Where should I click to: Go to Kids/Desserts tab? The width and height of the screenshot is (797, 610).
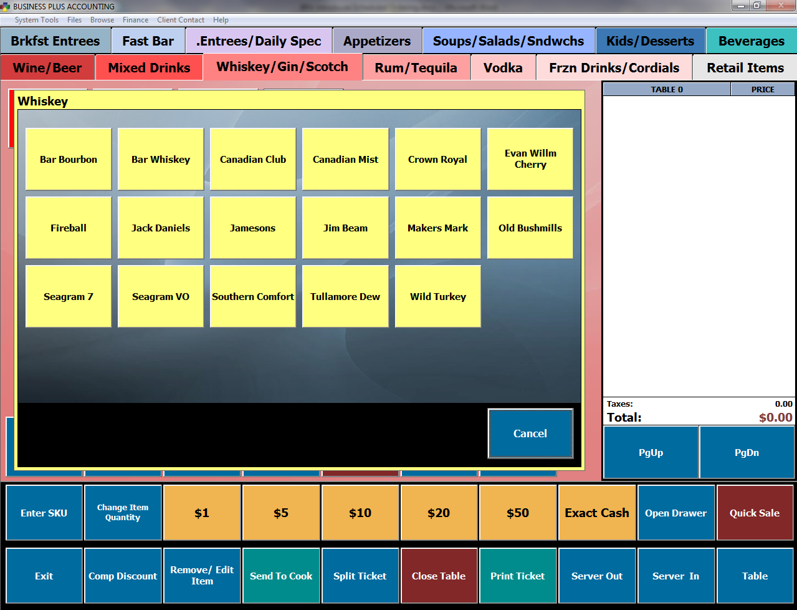(x=651, y=41)
